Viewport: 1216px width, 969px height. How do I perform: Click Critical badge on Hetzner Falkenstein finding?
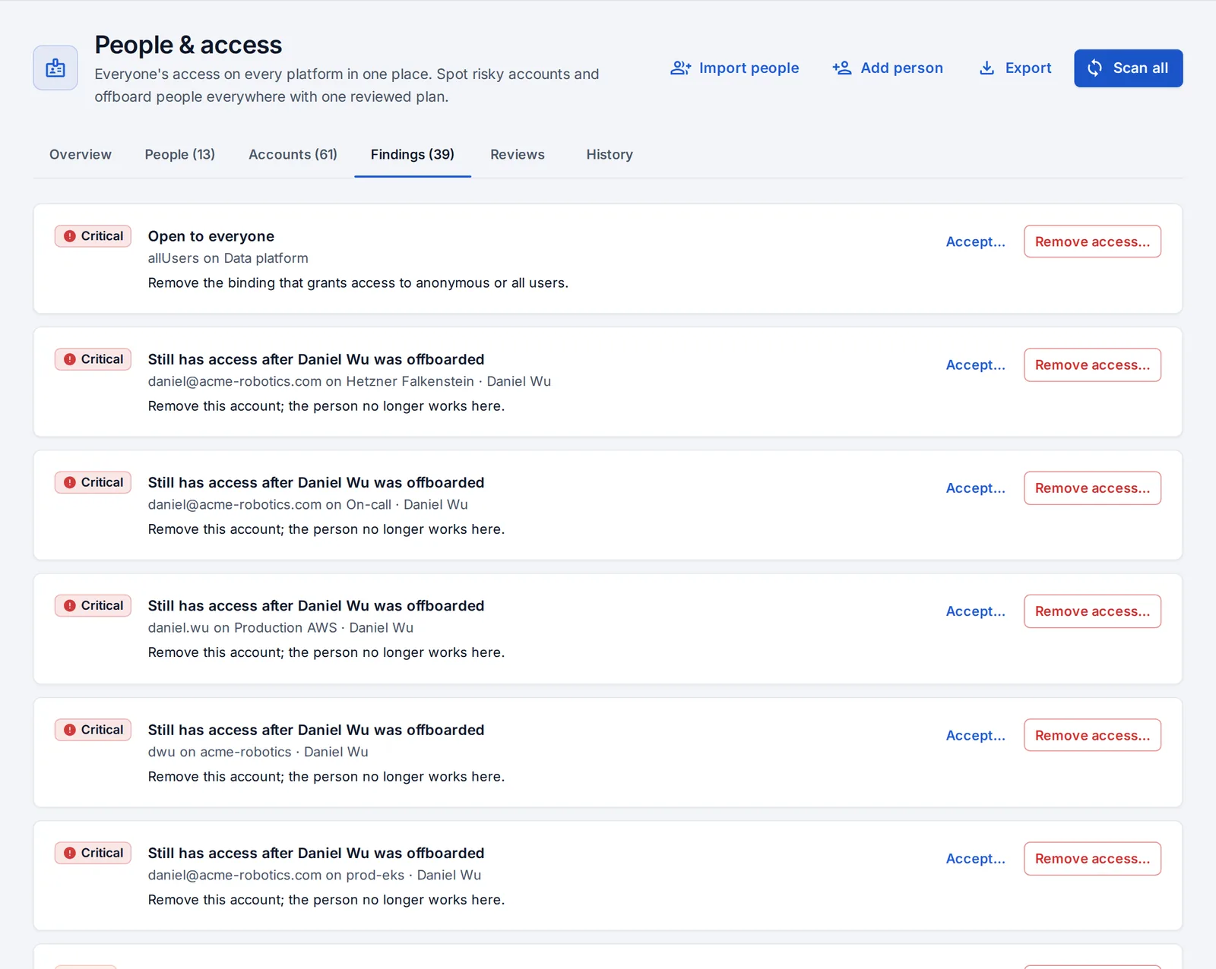point(93,359)
